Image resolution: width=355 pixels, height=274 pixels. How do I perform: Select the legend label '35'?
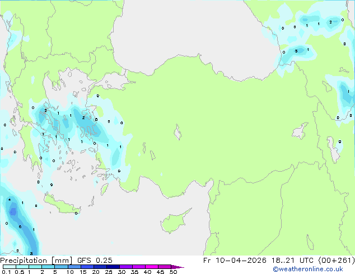[134, 272]
